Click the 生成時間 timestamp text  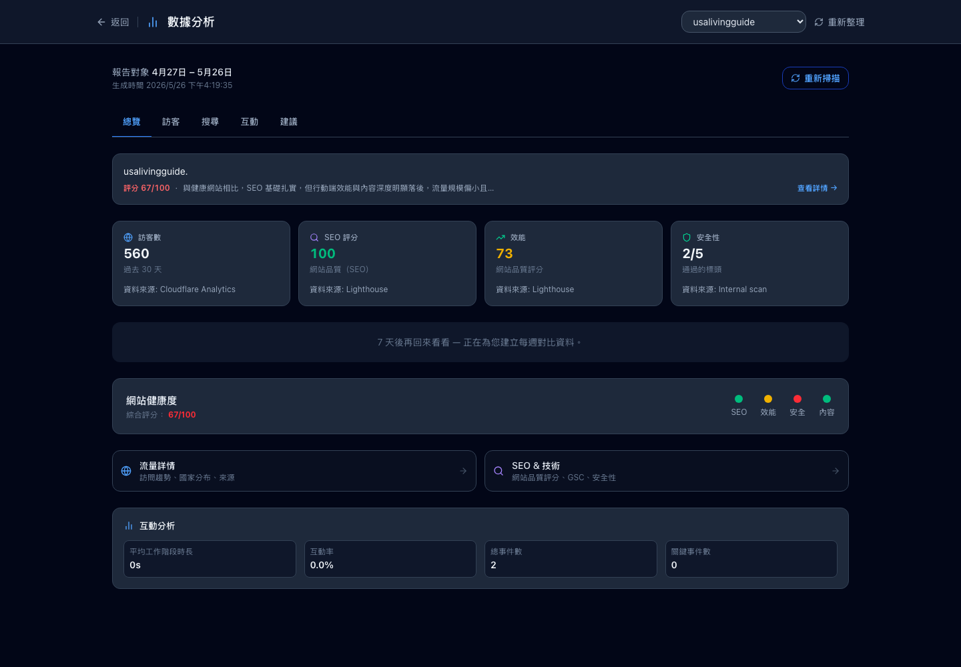(x=172, y=85)
